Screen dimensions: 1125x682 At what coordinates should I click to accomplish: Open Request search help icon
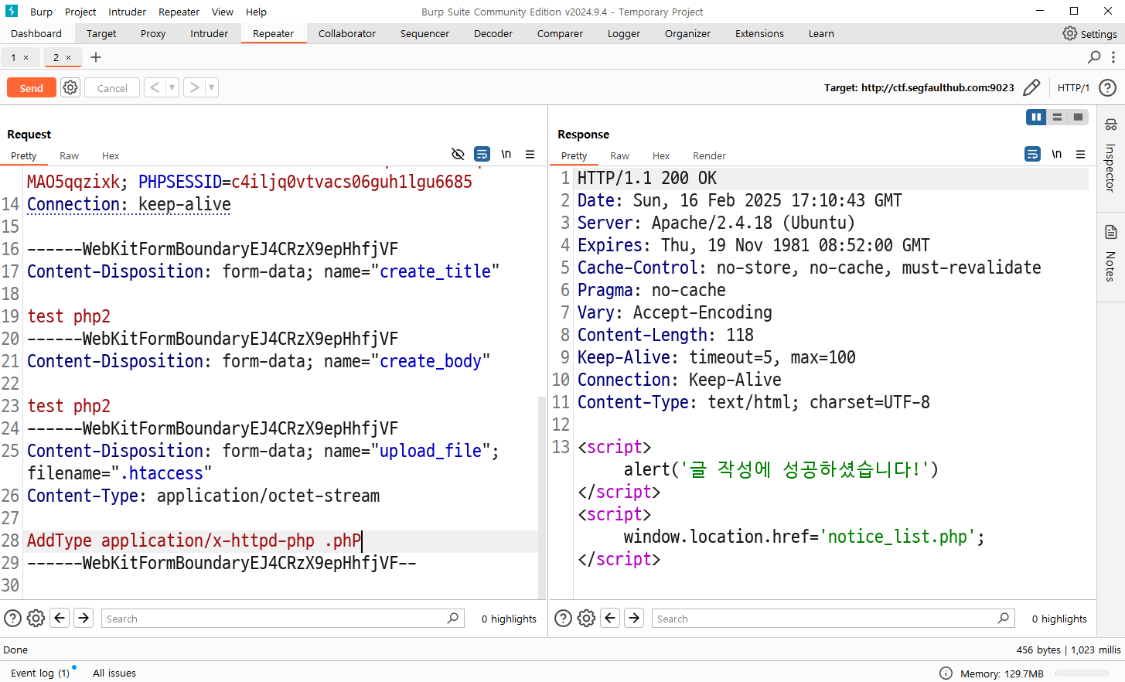(x=12, y=618)
